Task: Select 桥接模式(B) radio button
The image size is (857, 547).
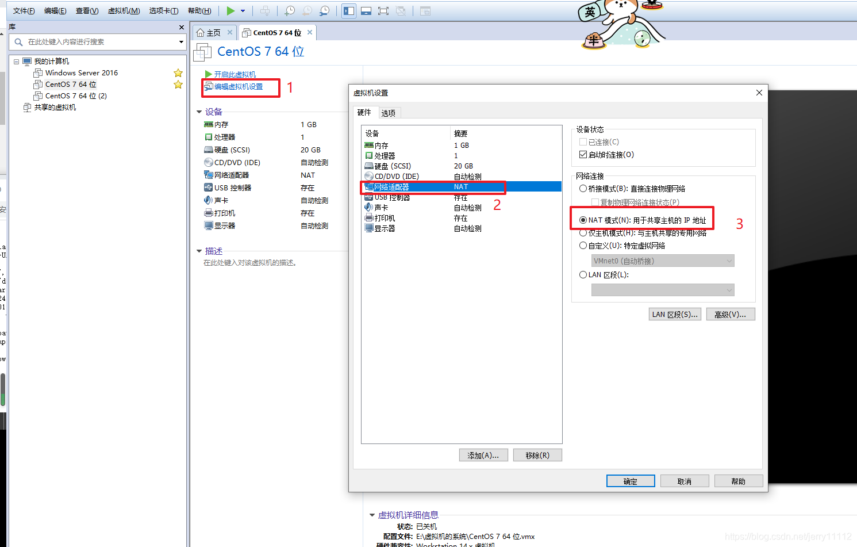Action: pyautogui.click(x=583, y=189)
